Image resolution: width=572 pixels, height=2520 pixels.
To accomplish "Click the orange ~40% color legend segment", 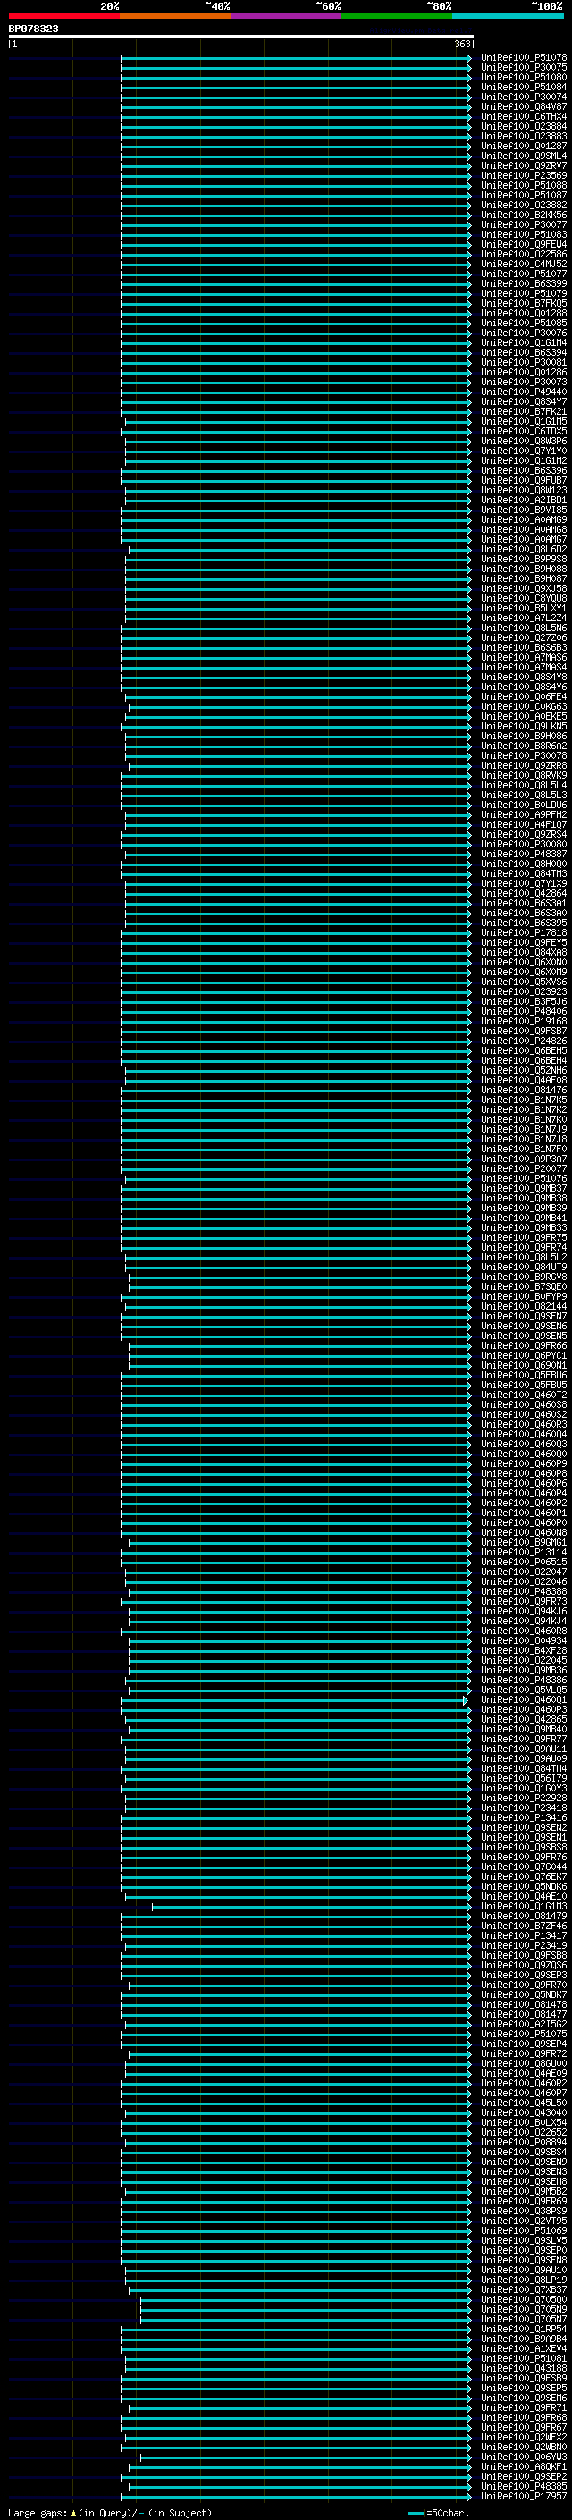I will (x=175, y=16).
